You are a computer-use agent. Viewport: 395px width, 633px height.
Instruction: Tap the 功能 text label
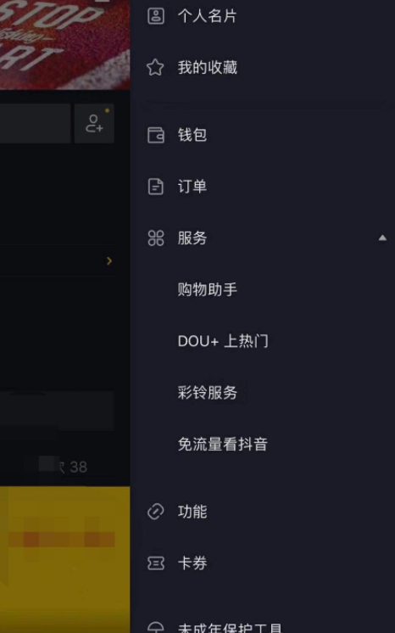(x=192, y=512)
